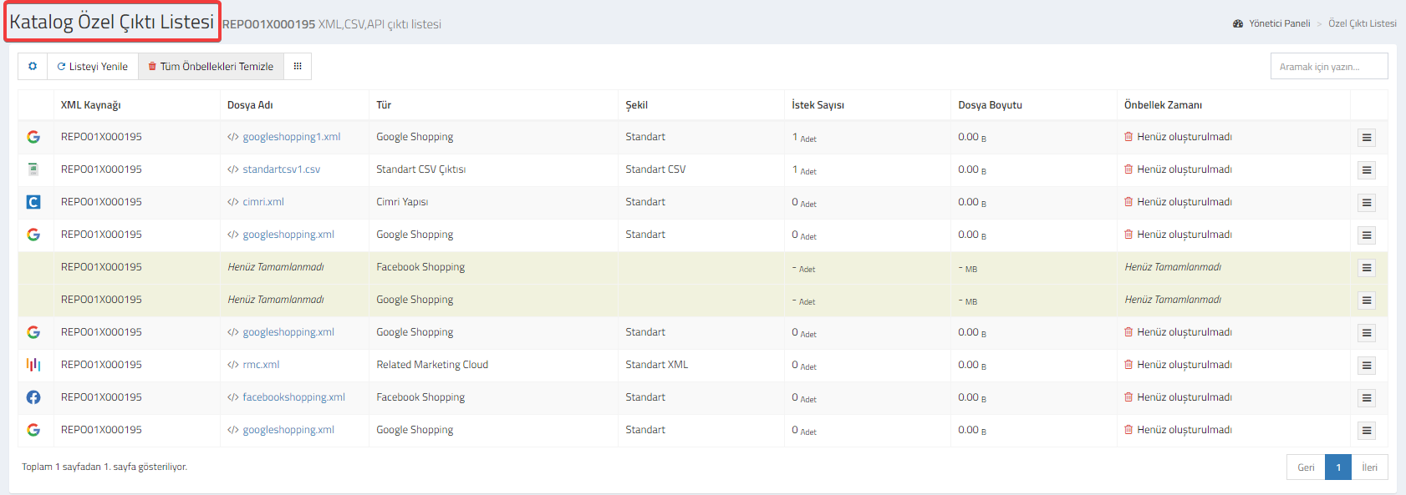Click the İleri pagination button
This screenshot has width=1406, height=495.
(1369, 467)
